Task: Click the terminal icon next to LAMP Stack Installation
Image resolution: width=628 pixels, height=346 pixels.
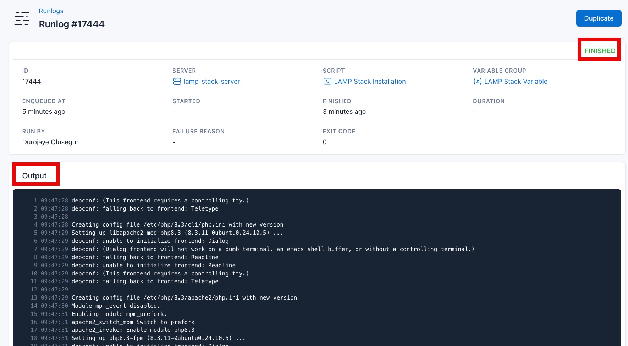Action: coord(327,81)
